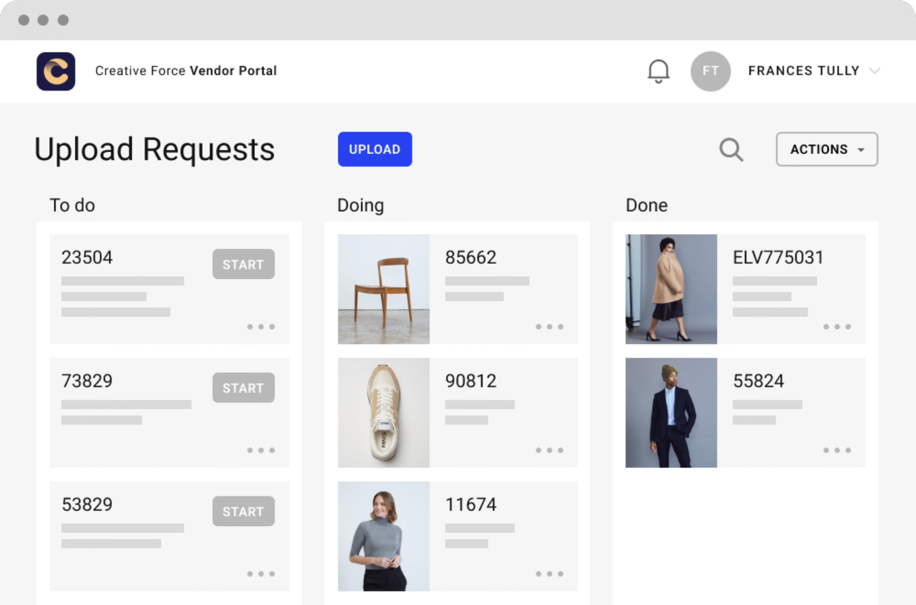Open more options for request 90812
This screenshot has height=605, width=916.
point(549,450)
